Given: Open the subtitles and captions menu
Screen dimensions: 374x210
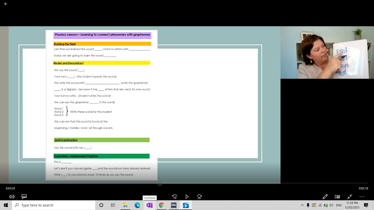Looking at the screenshot, I should click(x=24, y=197).
